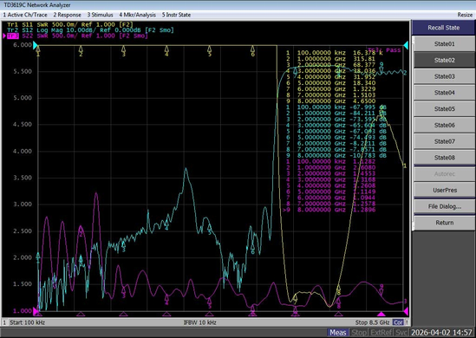The width and height of the screenshot is (476, 338).
Task: Select yellow marker 2 triangle at top
Action: click(x=81, y=49)
